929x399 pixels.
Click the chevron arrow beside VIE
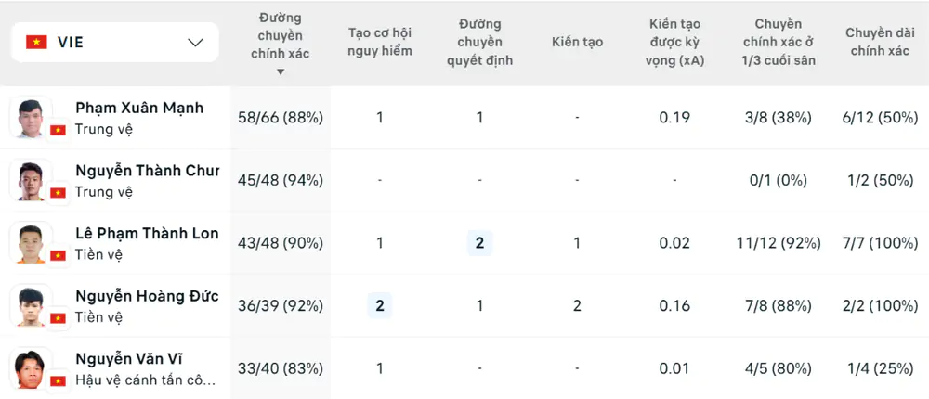(x=195, y=43)
